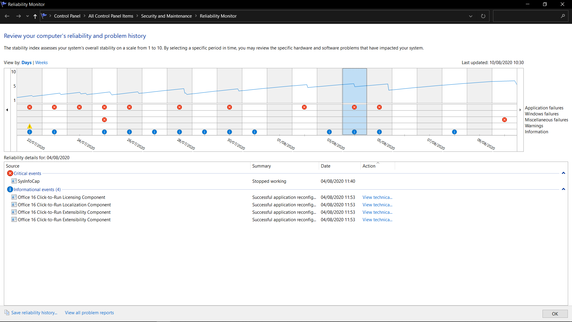Open the address bar previous locations dropdown
Screen dimensions: 572x322
(x=471, y=16)
